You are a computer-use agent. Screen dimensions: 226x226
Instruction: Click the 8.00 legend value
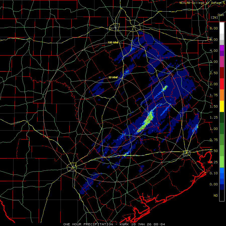tap(214, 28)
